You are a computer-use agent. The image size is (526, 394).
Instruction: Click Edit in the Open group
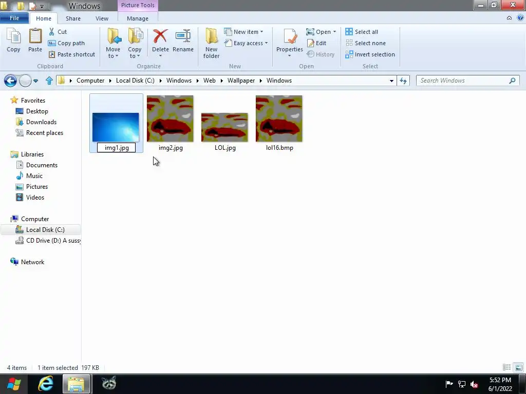[x=316, y=43]
